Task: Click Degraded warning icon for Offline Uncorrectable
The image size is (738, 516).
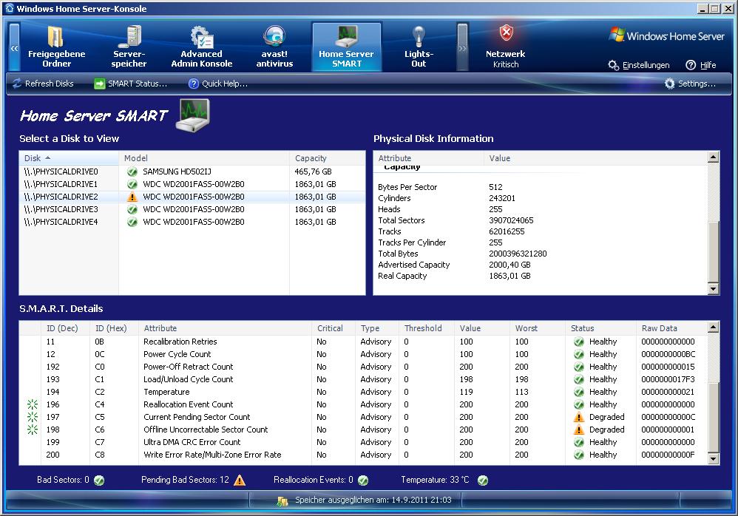Action: point(579,430)
